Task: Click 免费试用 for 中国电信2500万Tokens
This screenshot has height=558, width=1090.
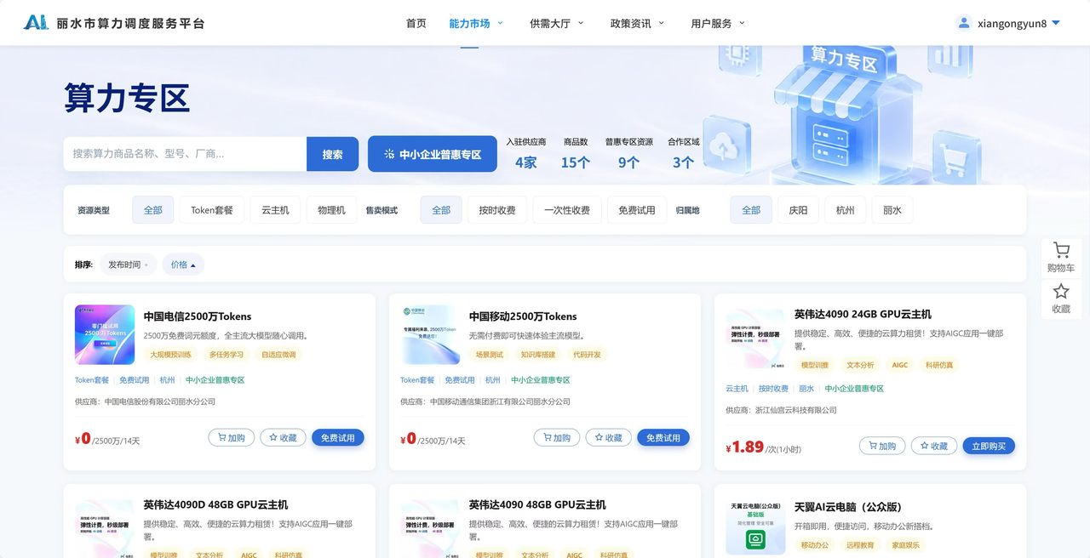Action: 338,437
